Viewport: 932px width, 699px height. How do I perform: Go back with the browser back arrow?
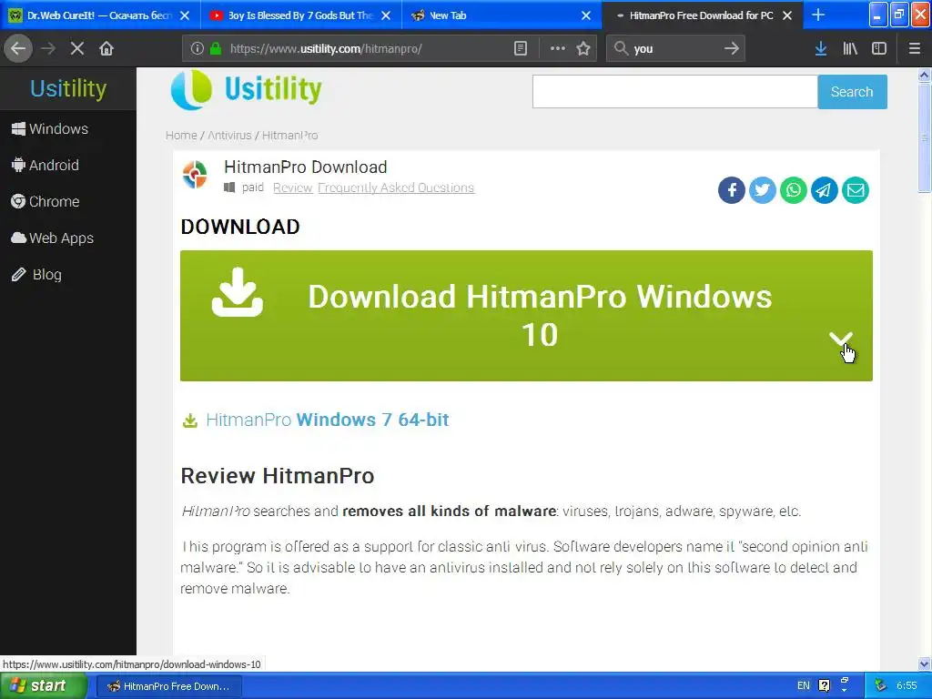coord(18,48)
